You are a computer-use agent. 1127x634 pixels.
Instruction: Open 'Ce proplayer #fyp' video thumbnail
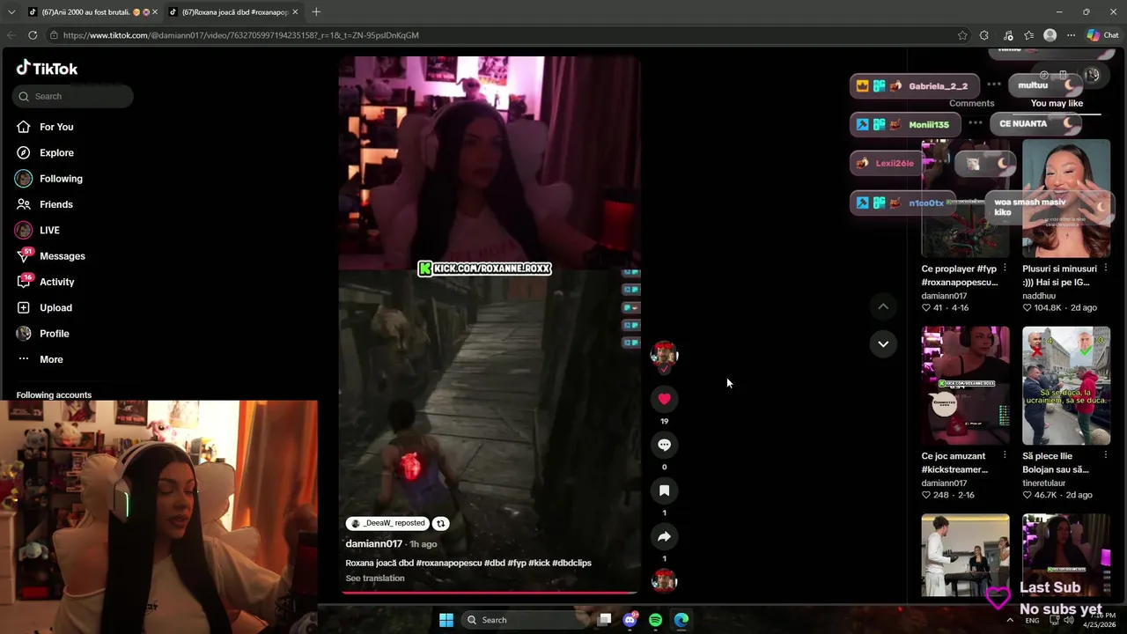click(966, 198)
